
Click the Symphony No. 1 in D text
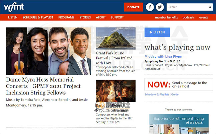162,61
